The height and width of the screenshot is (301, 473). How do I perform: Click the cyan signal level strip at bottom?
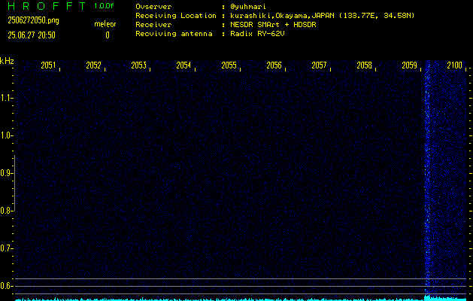(241, 299)
